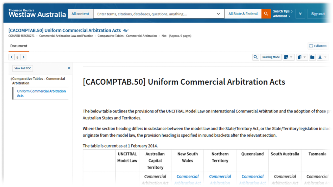Click the View Full TOC button
The height and width of the screenshot is (187, 333).
[x=23, y=68]
